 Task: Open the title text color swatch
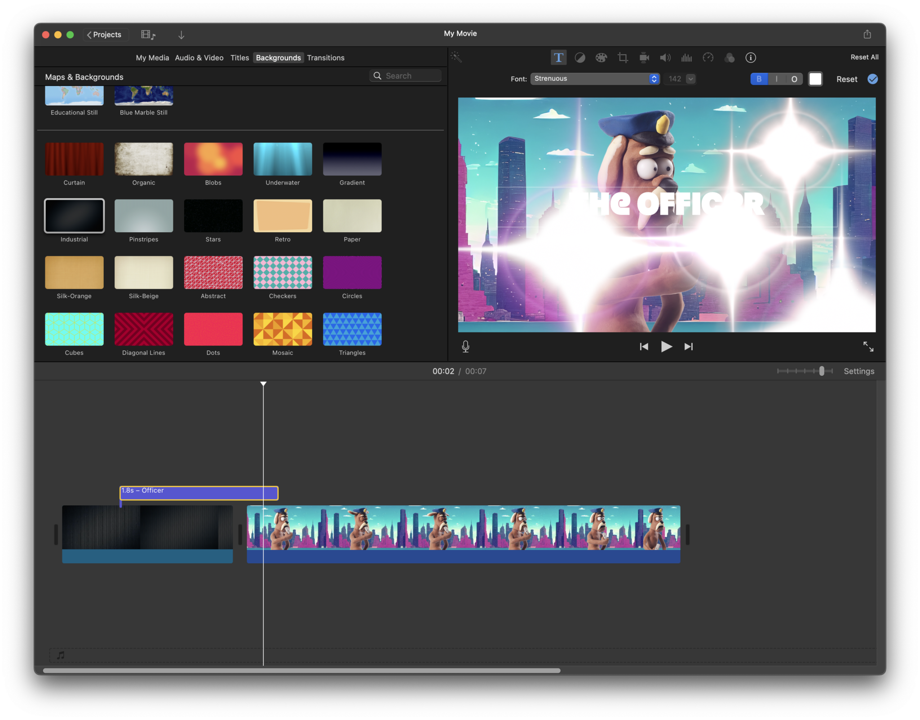[x=815, y=79]
